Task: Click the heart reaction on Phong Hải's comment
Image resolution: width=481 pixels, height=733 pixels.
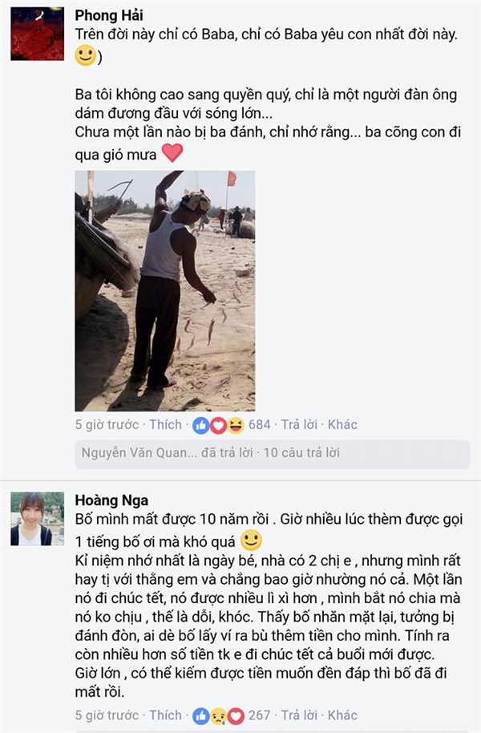Action: point(218,425)
